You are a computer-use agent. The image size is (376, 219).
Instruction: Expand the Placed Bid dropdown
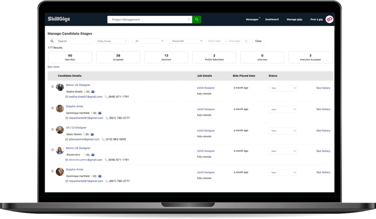[x=186, y=41]
